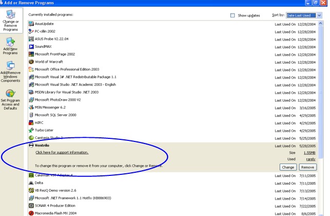Screen dimensions: 330x216
Task: Open Change or Remove Programs sidebar view
Action: coord(11,20)
